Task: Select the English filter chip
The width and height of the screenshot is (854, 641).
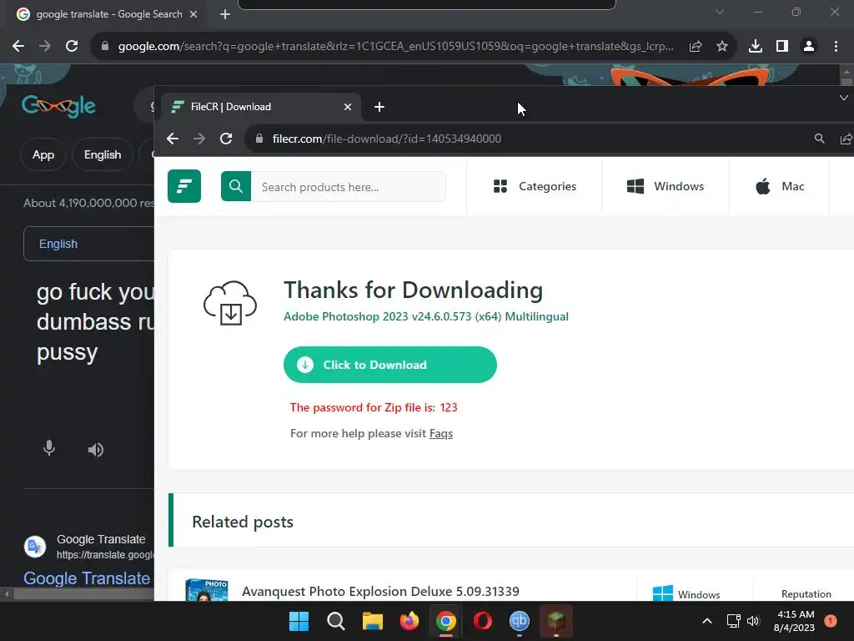Action: [x=103, y=154]
